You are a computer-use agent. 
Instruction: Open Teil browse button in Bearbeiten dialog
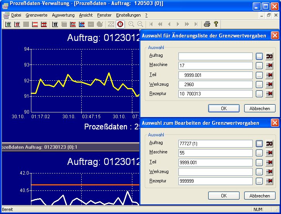click(259, 163)
